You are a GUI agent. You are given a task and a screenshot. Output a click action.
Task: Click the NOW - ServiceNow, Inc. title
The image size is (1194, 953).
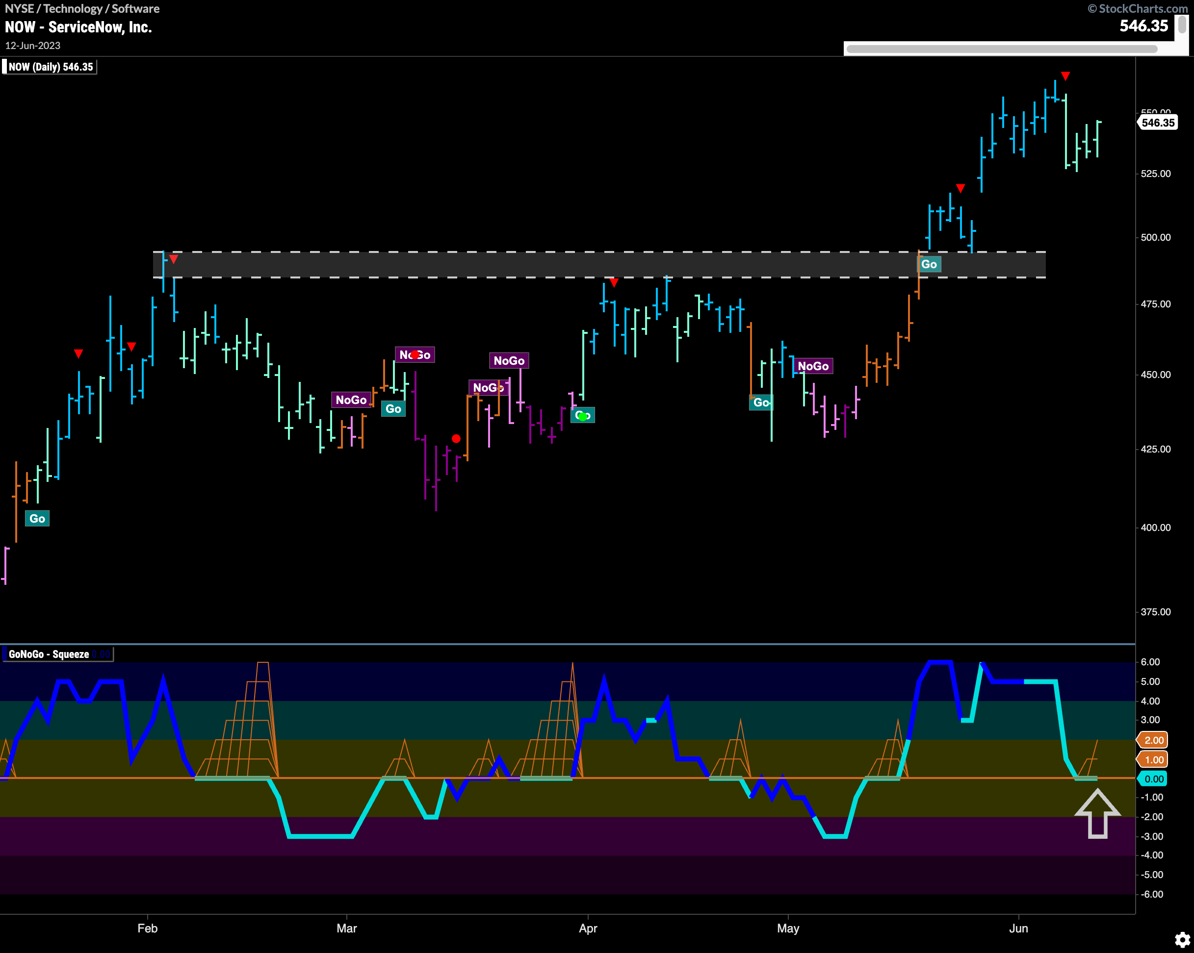[78, 27]
